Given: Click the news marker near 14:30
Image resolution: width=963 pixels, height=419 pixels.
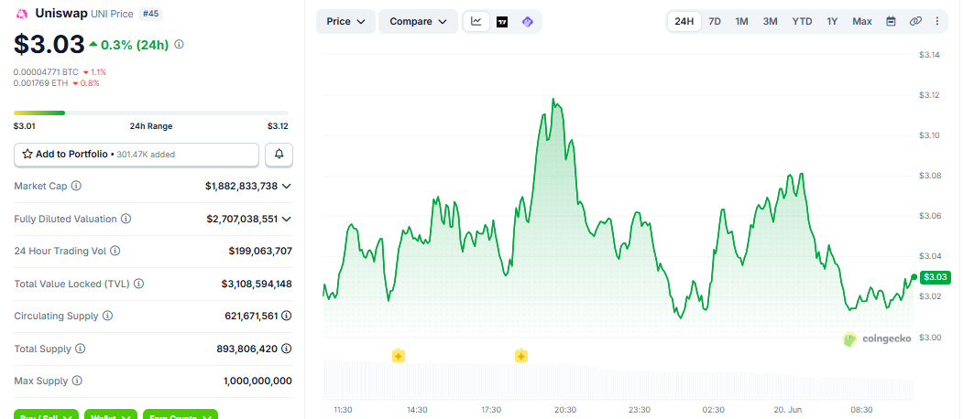Looking at the screenshot, I should 398,356.
